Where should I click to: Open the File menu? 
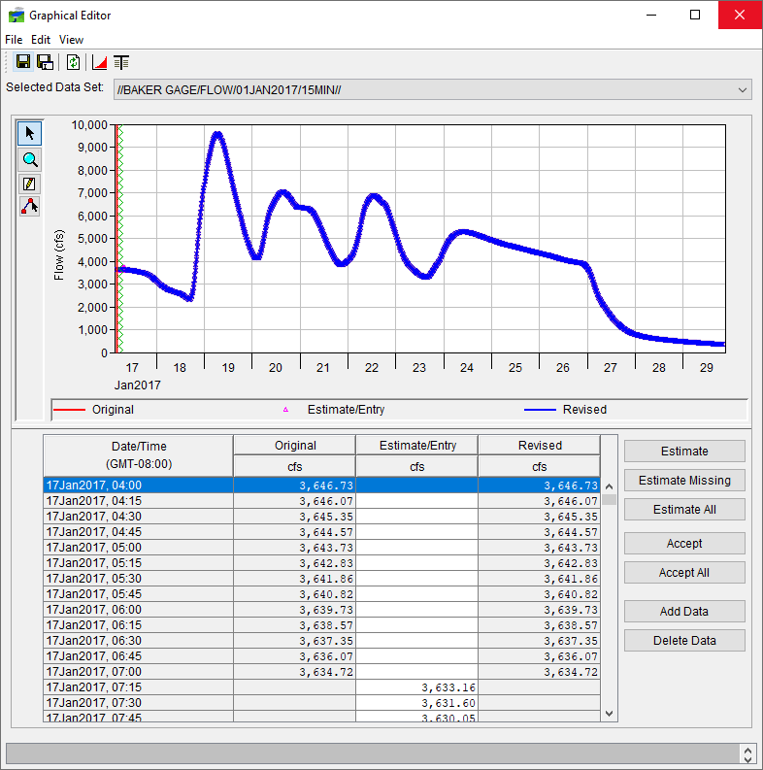coord(14,40)
